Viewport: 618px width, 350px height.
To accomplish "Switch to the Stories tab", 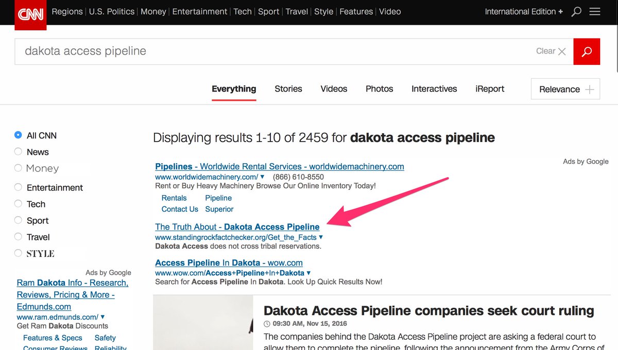I will [288, 89].
